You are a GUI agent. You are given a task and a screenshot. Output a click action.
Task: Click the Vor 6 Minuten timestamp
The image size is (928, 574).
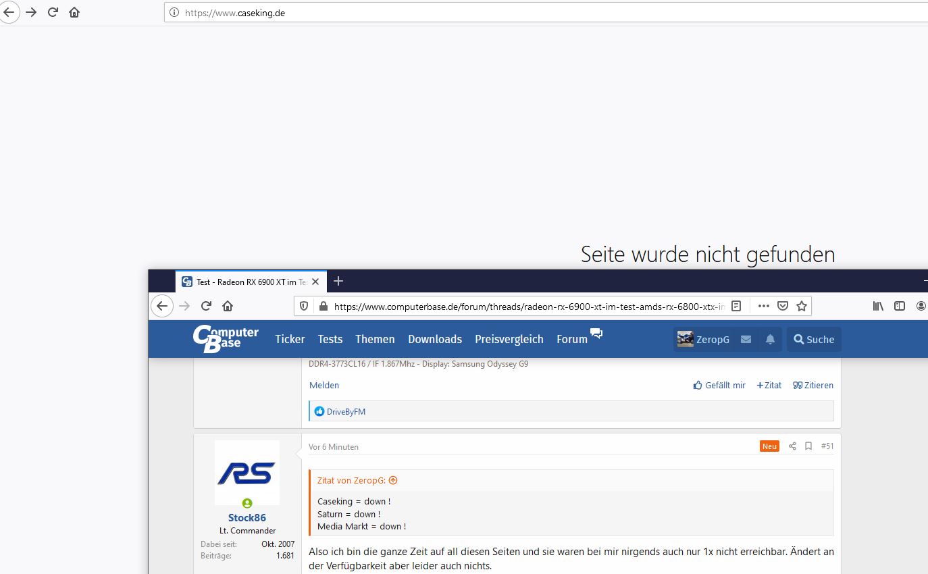coord(334,446)
